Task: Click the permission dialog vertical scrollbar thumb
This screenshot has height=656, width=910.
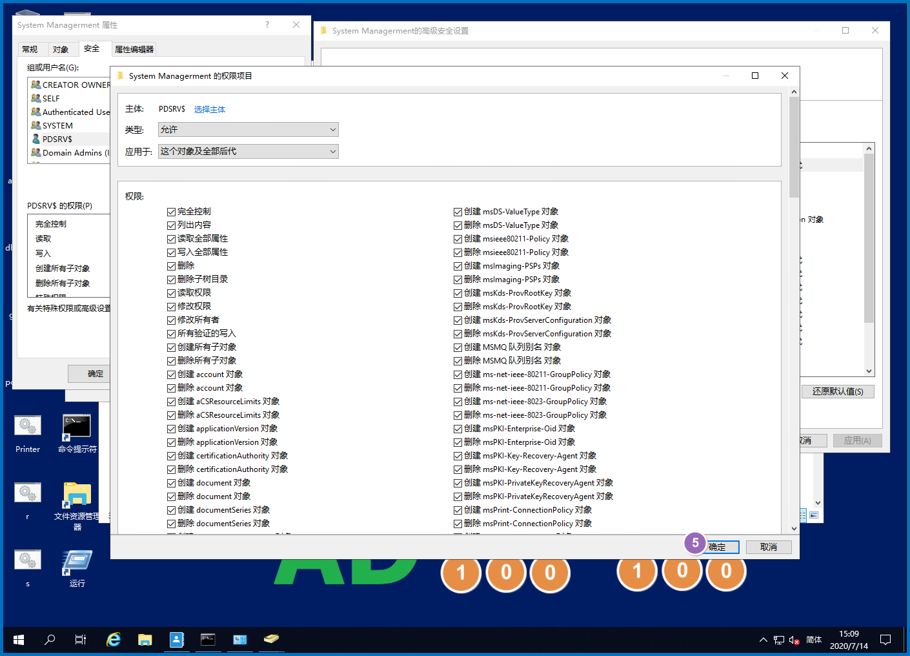Action: [x=794, y=147]
